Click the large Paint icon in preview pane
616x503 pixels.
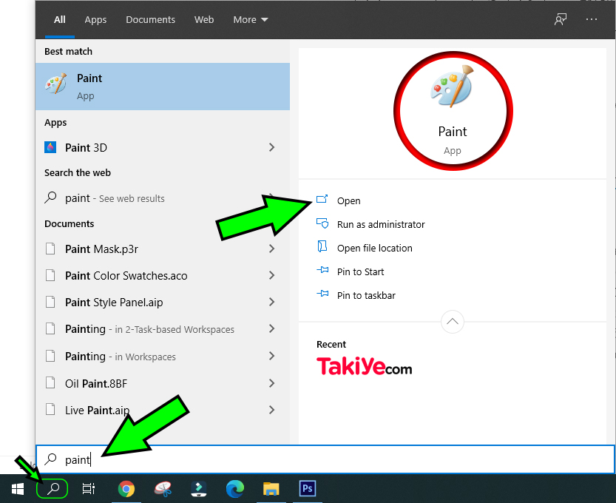pos(453,87)
